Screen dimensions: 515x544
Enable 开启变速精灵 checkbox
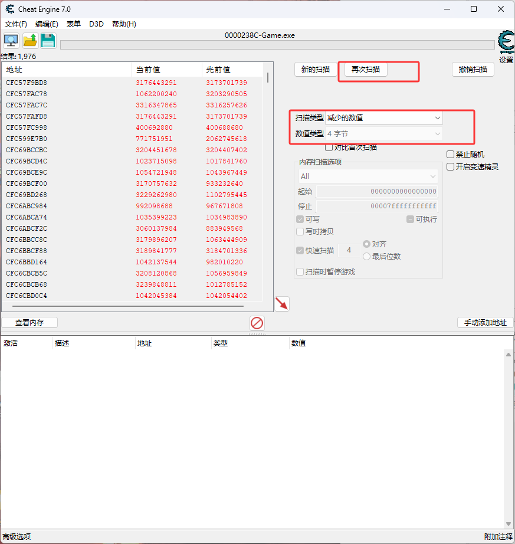click(x=450, y=167)
